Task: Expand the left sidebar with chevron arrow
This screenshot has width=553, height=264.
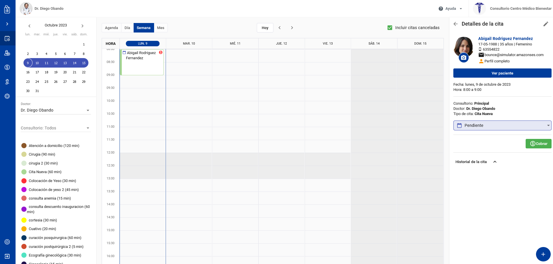Action: (x=7, y=24)
